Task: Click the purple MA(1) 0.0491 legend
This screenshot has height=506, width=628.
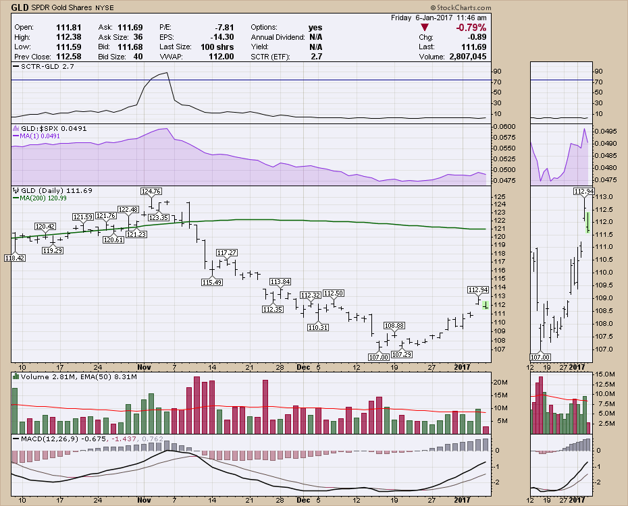Action: click(36, 136)
